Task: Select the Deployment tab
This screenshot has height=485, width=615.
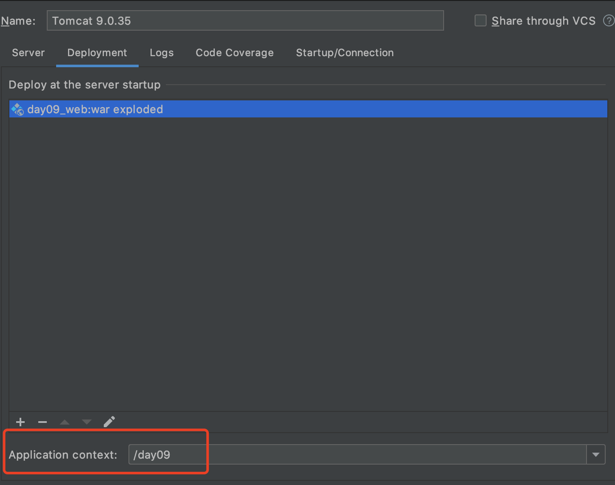Action: pos(97,53)
